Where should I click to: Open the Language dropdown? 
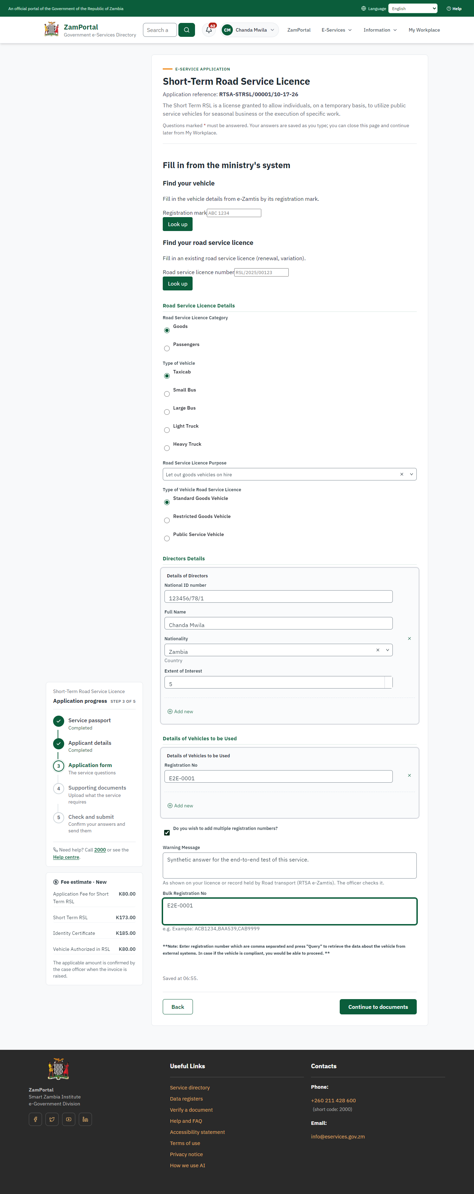click(x=413, y=8)
